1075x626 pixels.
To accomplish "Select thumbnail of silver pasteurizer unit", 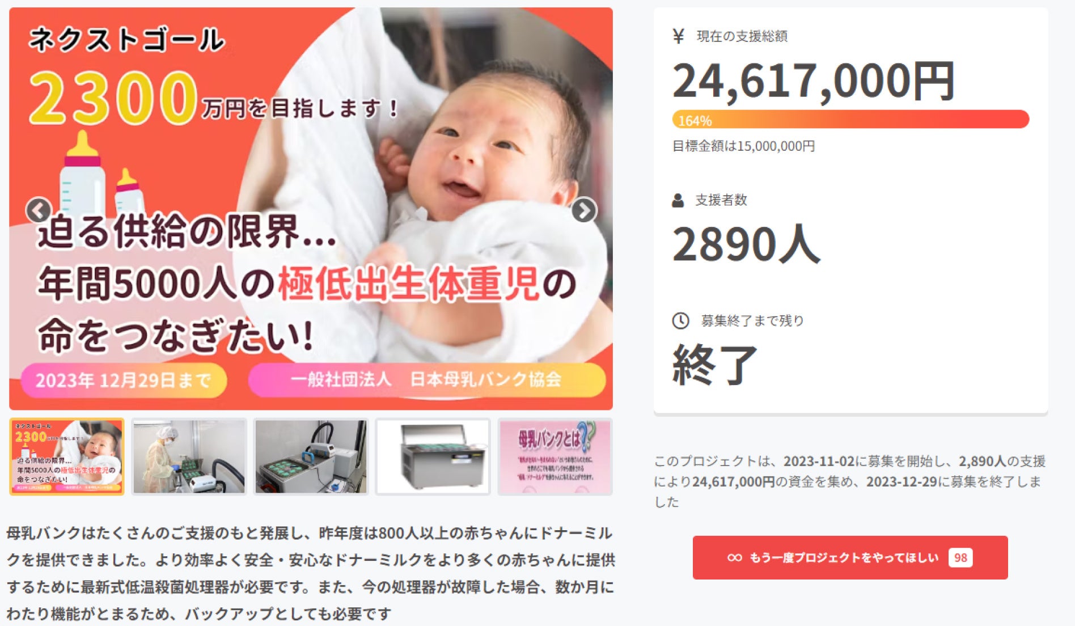I will 433,457.
